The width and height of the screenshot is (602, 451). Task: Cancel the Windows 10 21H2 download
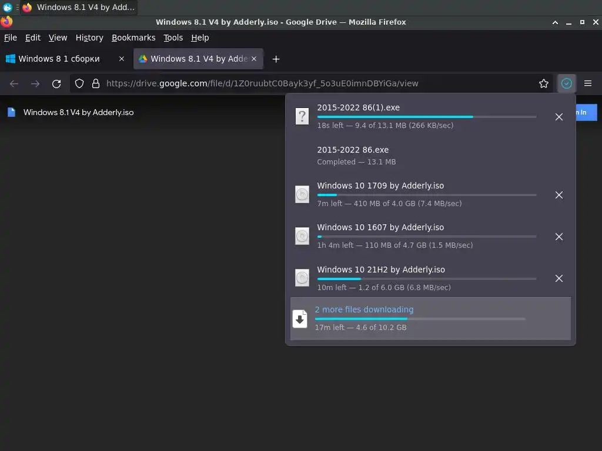pos(558,278)
